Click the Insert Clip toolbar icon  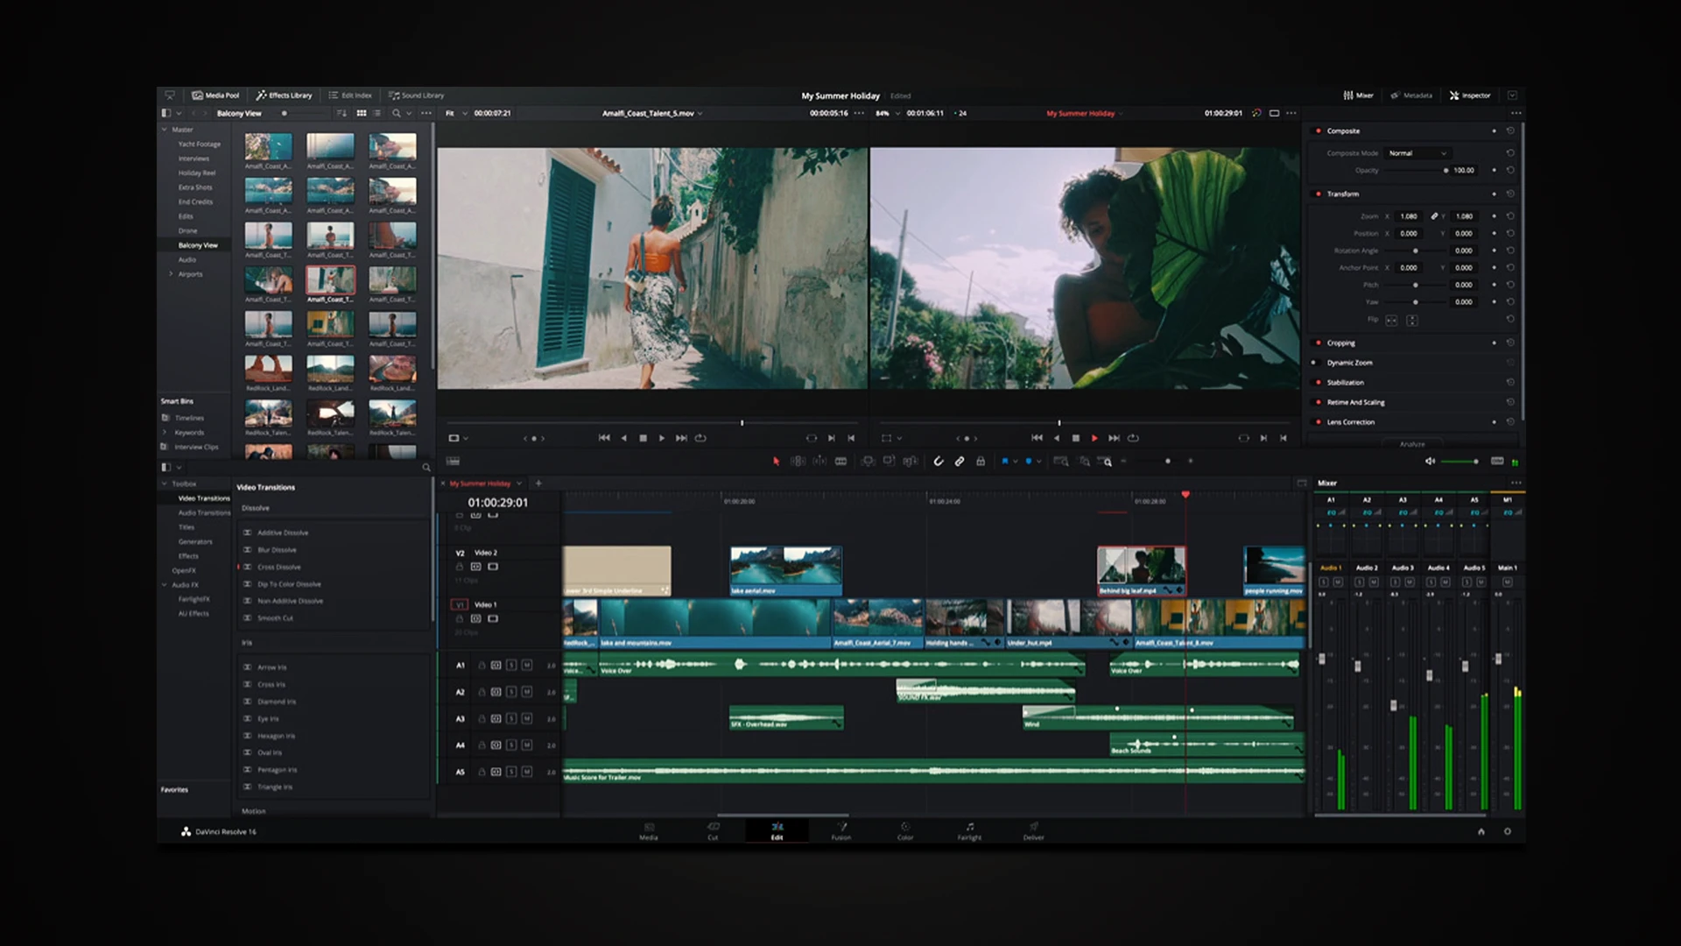(x=868, y=462)
